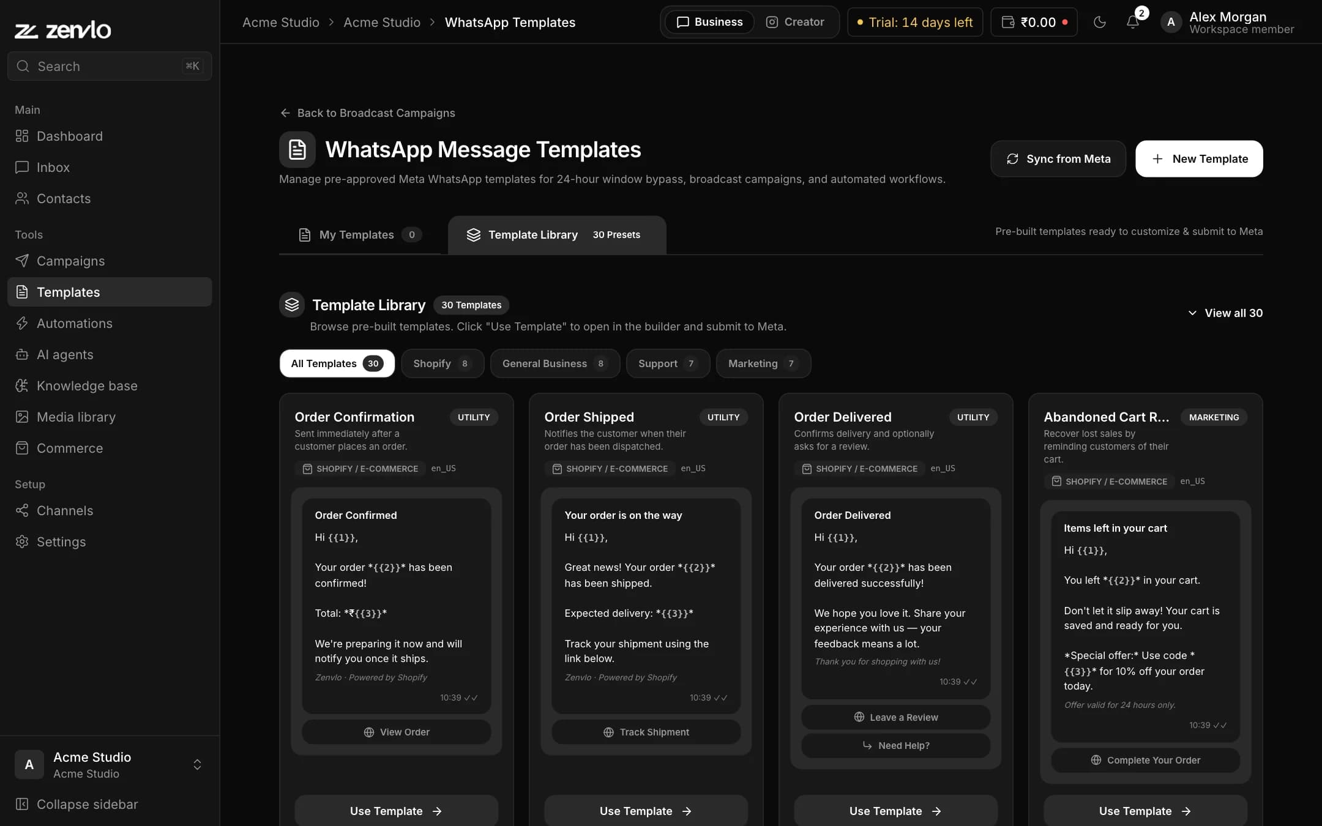Open Automations in sidebar
The width and height of the screenshot is (1322, 826).
tap(110, 323)
